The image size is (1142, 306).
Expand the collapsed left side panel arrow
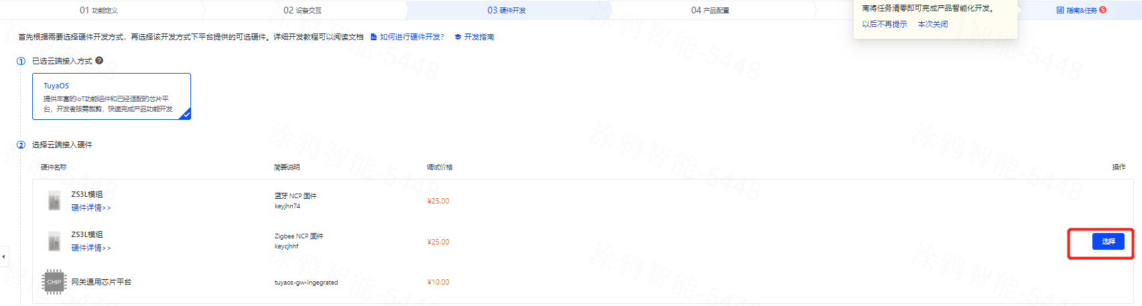pos(3,256)
